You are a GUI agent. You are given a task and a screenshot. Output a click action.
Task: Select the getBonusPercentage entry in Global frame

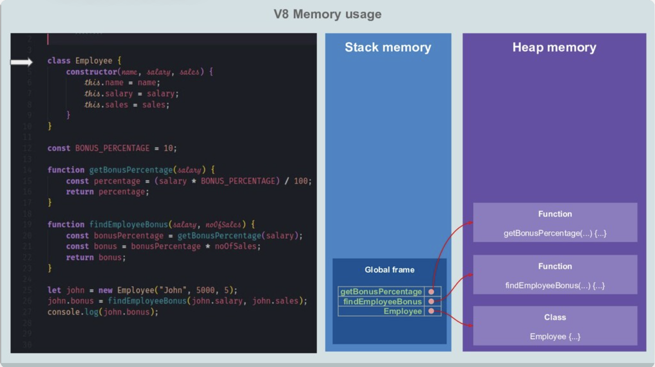pos(381,292)
